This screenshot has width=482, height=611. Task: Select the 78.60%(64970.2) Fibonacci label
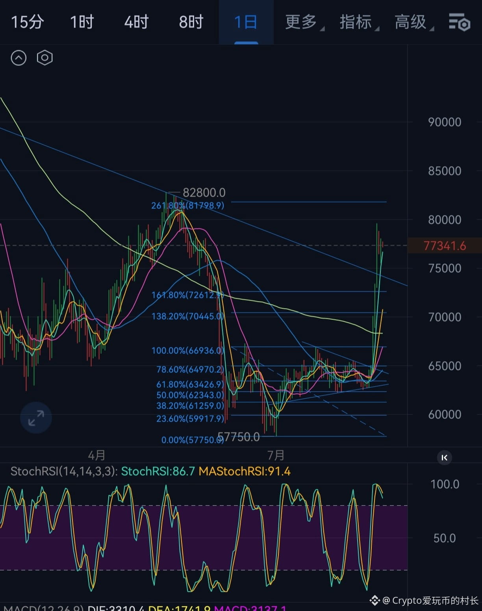click(190, 370)
